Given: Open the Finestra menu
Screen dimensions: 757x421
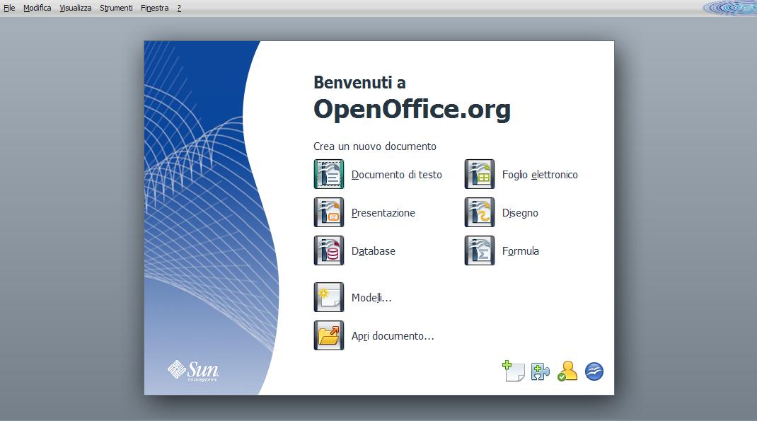Looking at the screenshot, I should point(154,8).
